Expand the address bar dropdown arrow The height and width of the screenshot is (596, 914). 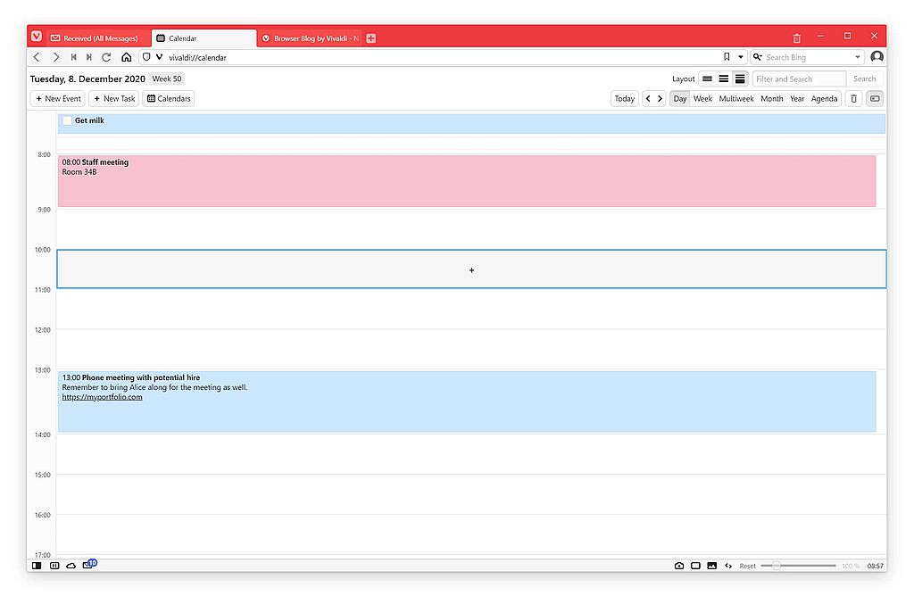click(740, 57)
